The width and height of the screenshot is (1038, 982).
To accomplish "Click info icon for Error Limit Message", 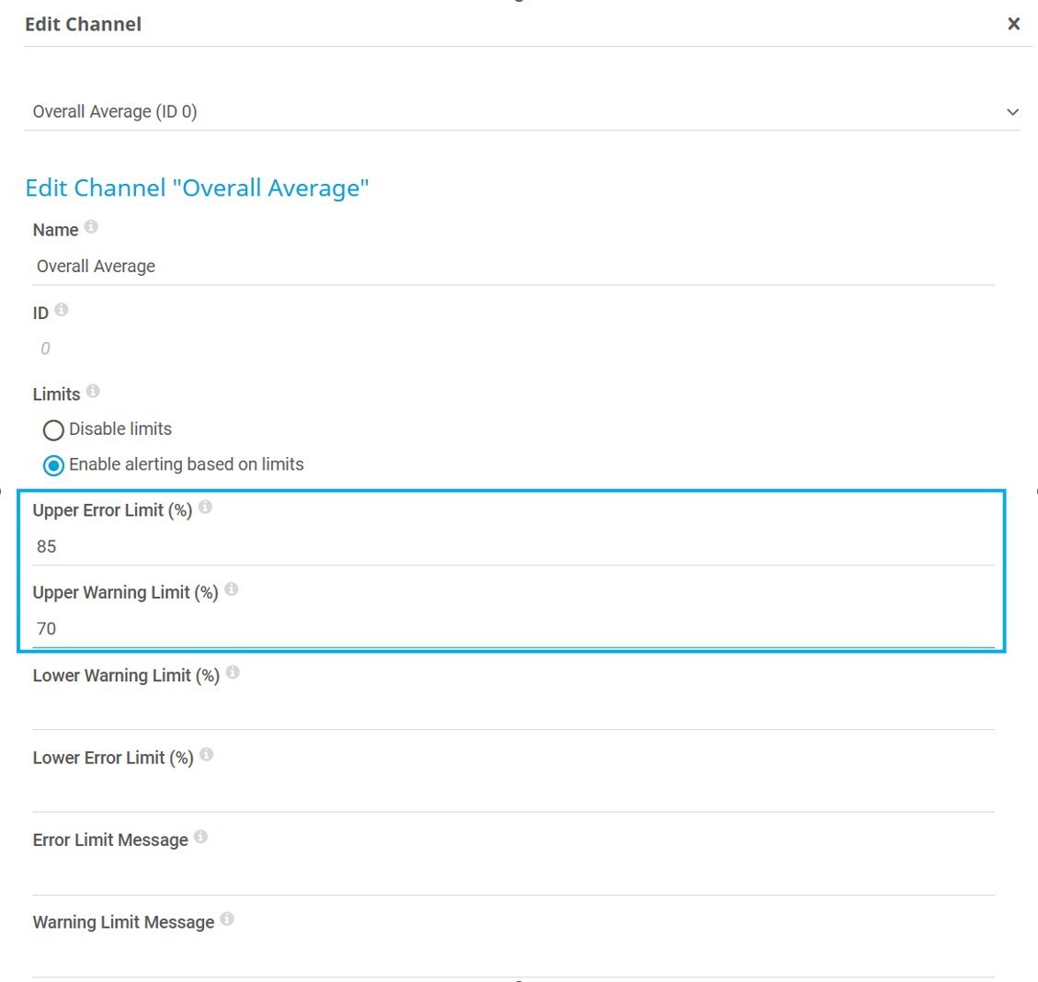I will coord(200,837).
